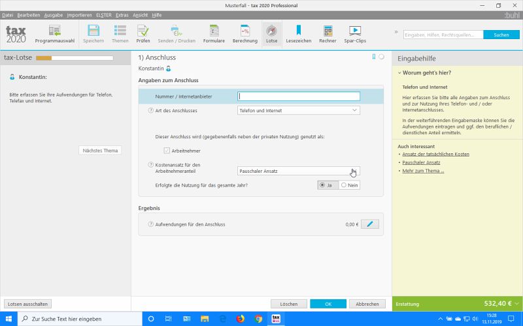This screenshot has height=326, width=523.
Task: Expand the Erstattung amount chevron
Action: tap(516, 304)
